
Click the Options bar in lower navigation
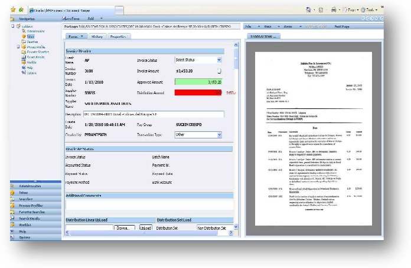(x=35, y=237)
